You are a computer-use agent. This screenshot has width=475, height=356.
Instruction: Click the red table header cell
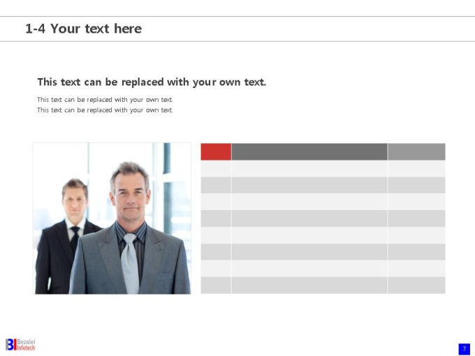(216, 151)
